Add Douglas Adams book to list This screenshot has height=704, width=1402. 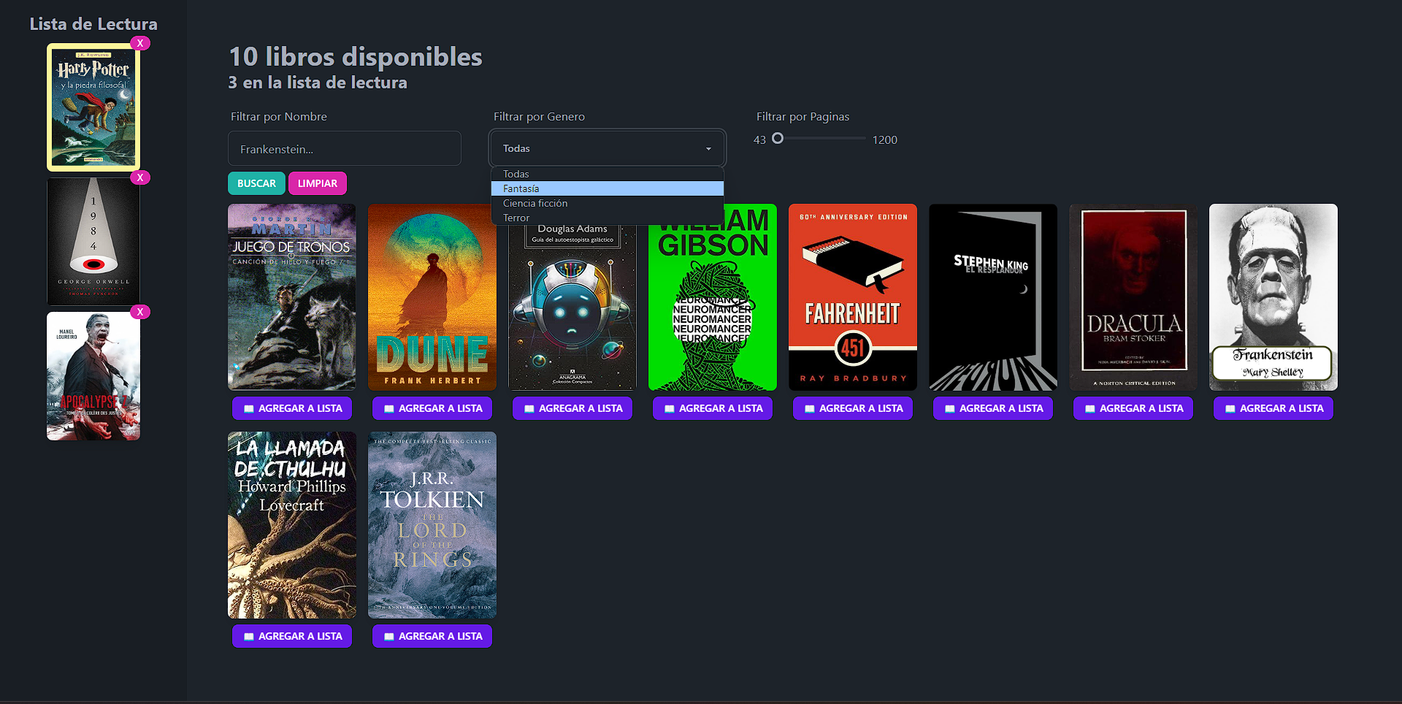tap(572, 408)
